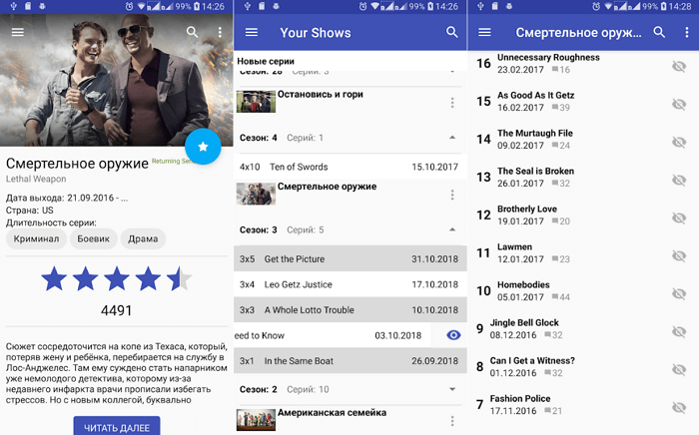Screen dimensions: 699x435
Task: Open episode 3x5 Get the Picture
Action: [349, 259]
